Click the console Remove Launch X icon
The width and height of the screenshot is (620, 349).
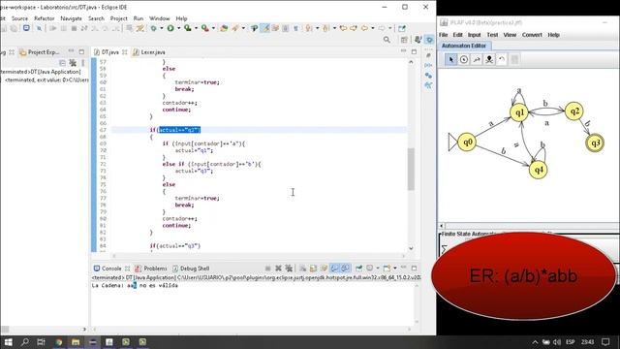tap(278, 269)
